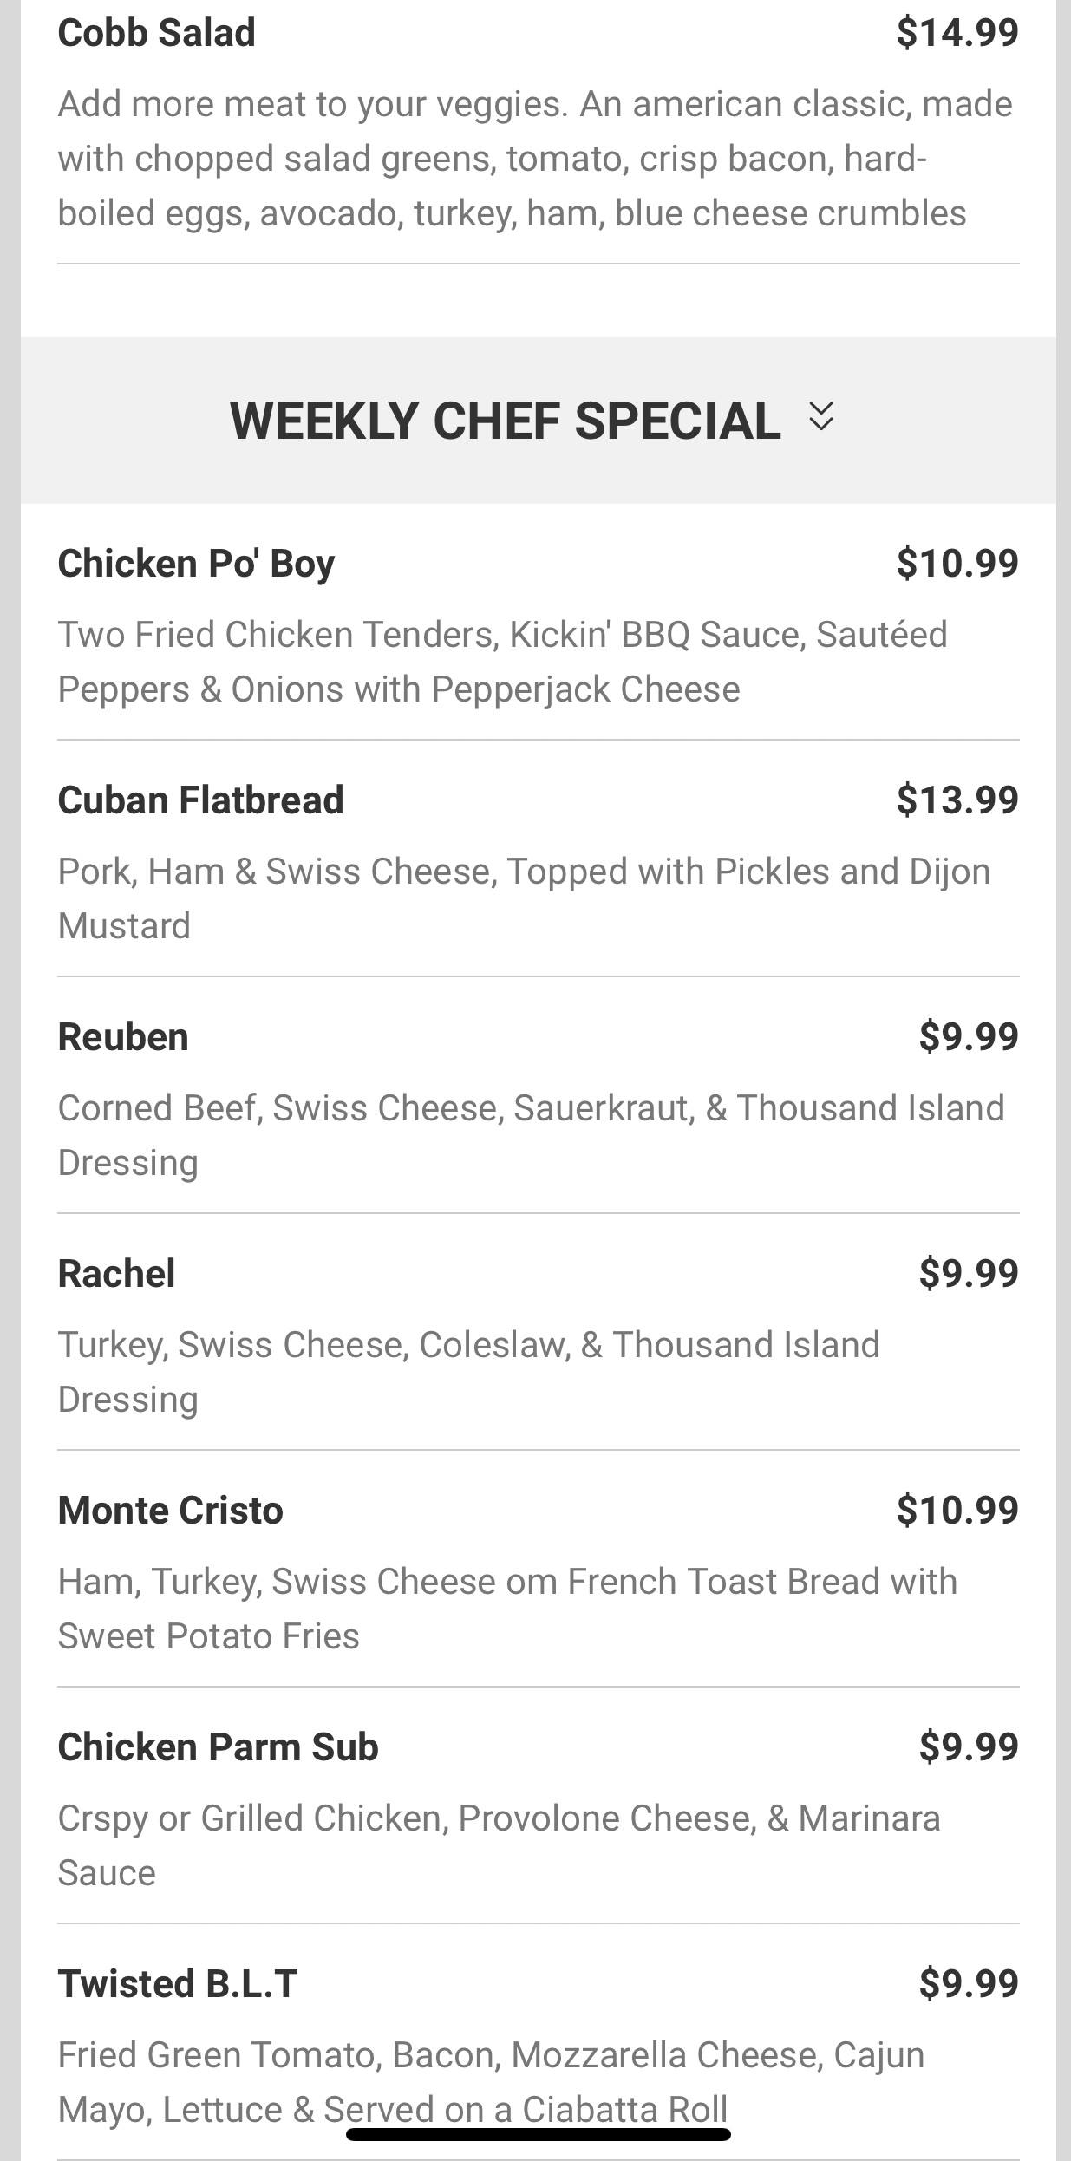This screenshot has height=2161, width=1071.
Task: Tap the Weekly Chef Special header
Action: tap(505, 421)
